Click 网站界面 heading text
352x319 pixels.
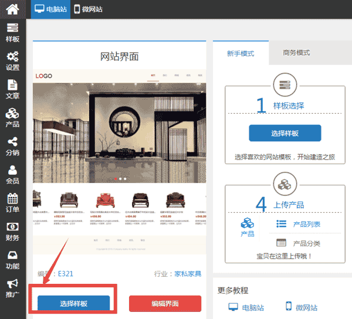[119, 56]
